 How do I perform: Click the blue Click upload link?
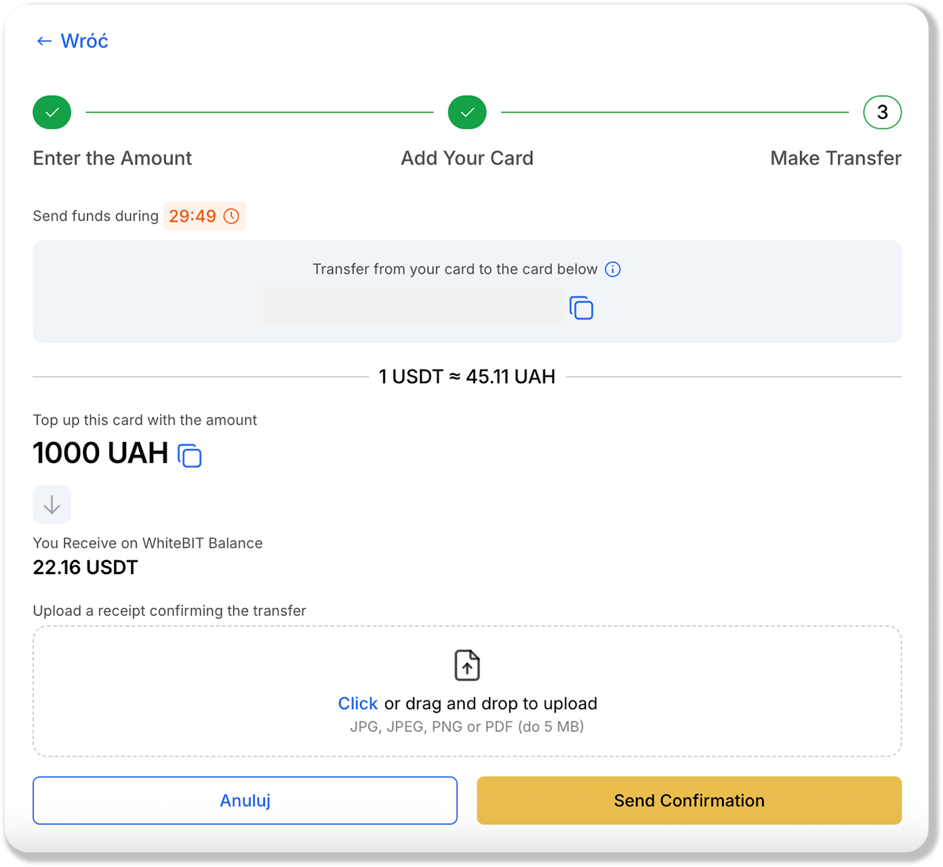(357, 703)
